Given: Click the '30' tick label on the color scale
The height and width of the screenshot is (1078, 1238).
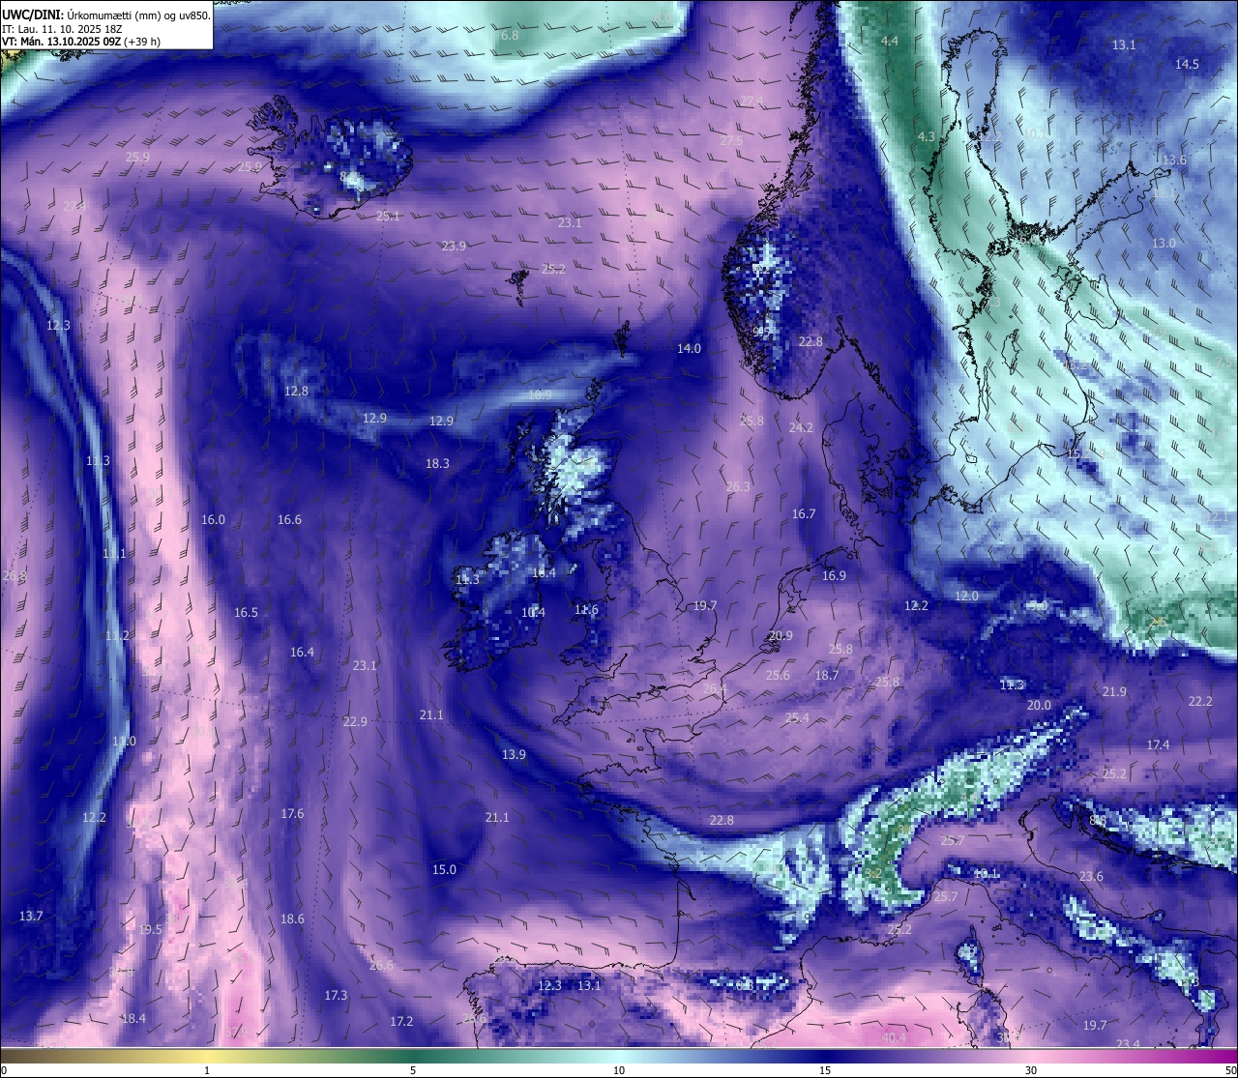Looking at the screenshot, I should tap(1031, 1070).
